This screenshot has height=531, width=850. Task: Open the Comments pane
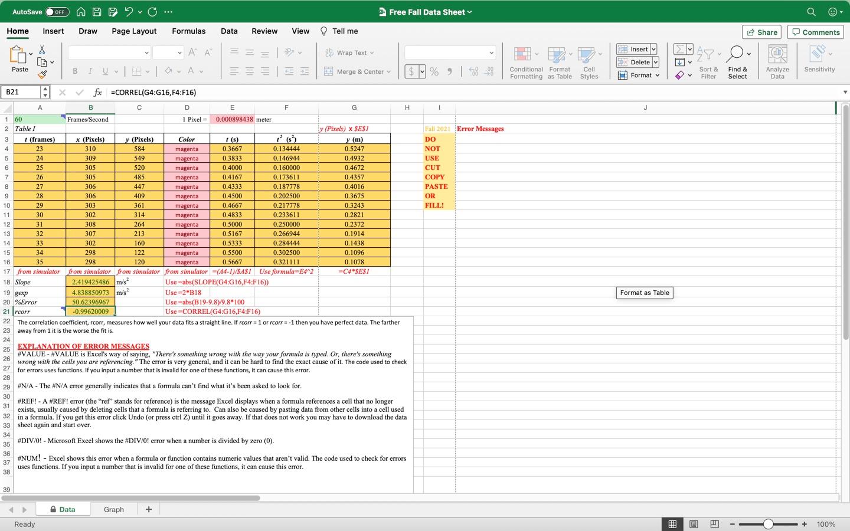[816, 32]
